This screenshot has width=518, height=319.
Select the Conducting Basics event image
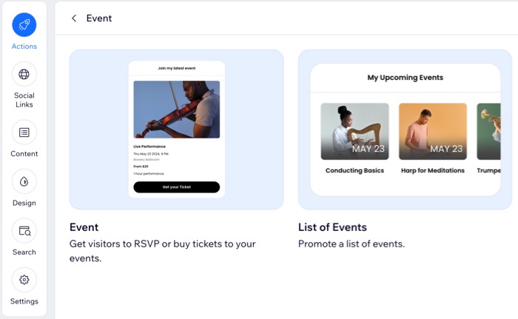[x=354, y=131]
